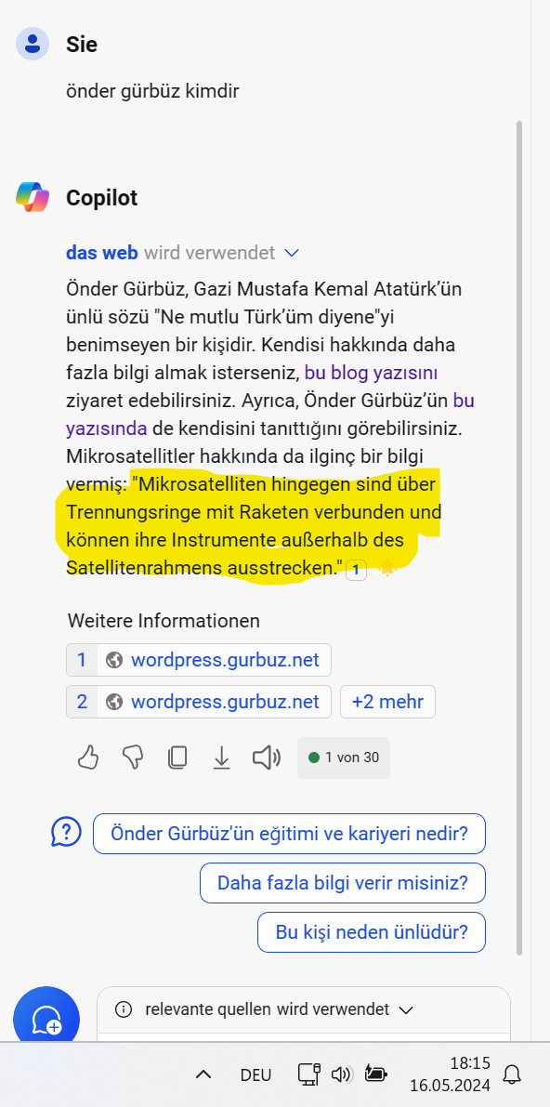Click the taskbar volume speaker icon
This screenshot has width=550, height=1107.
click(x=341, y=1074)
